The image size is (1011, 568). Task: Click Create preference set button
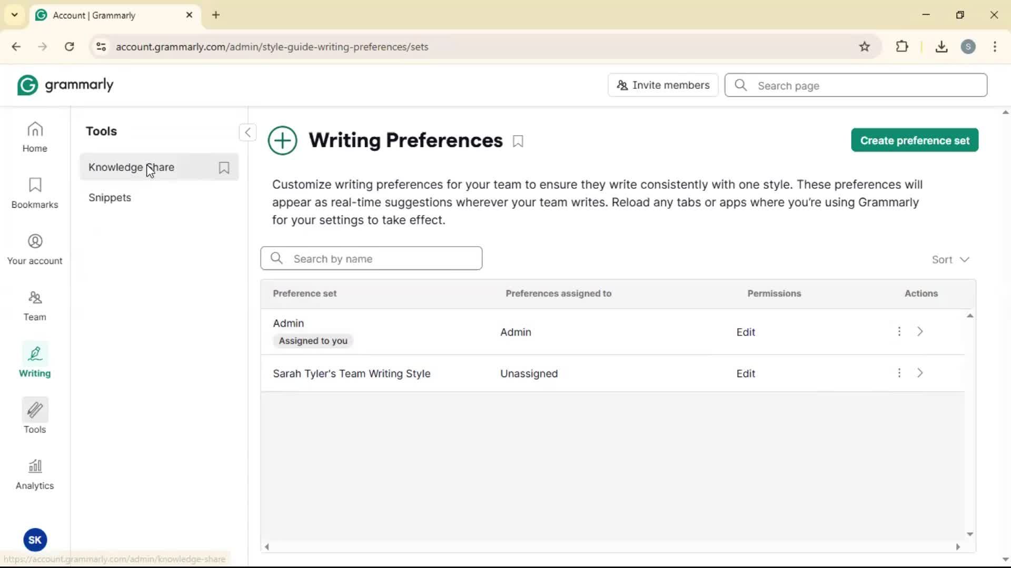[914, 140]
